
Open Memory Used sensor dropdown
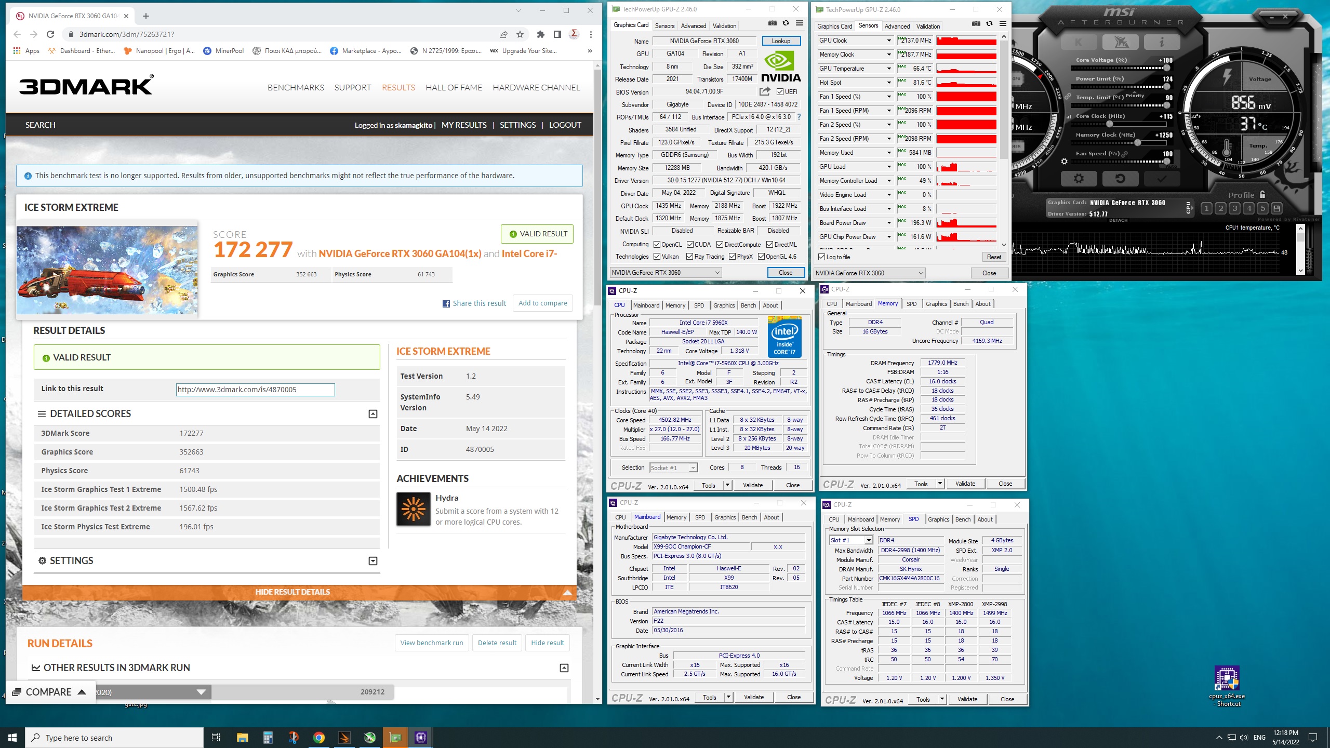[x=889, y=153]
